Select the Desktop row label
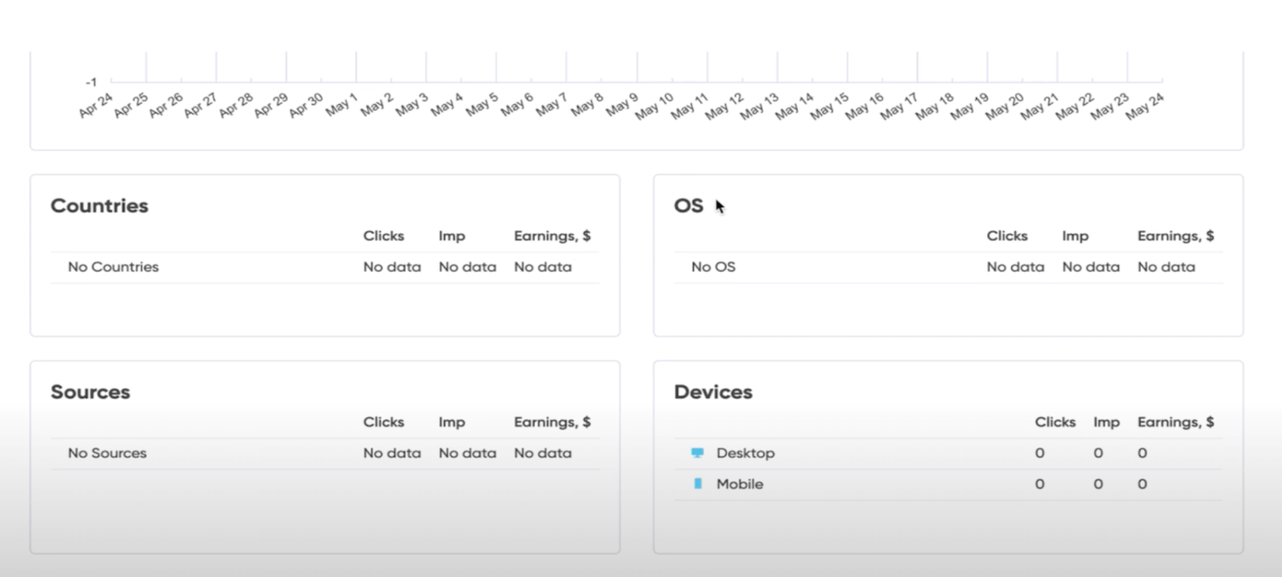 pyautogui.click(x=745, y=453)
